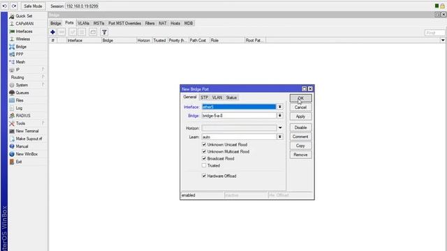Open Files in sidebar
This screenshot has width=447, height=251.
coord(20,100)
